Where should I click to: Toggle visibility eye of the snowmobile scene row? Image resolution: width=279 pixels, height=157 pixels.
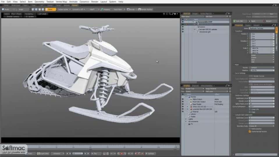pos(183,22)
